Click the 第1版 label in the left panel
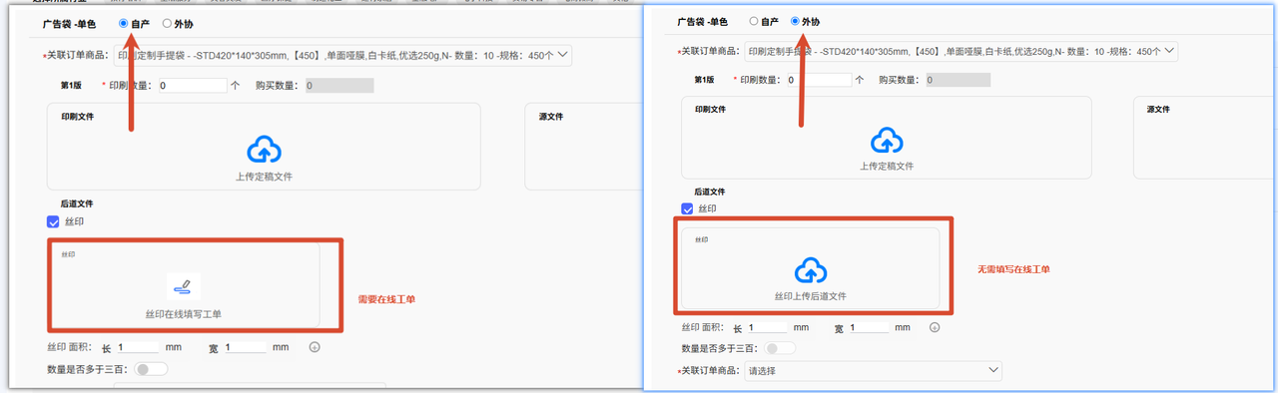Screen dimensions: 1278x393 (x=72, y=86)
